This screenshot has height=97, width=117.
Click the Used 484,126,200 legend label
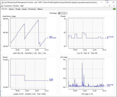point(52,37)
